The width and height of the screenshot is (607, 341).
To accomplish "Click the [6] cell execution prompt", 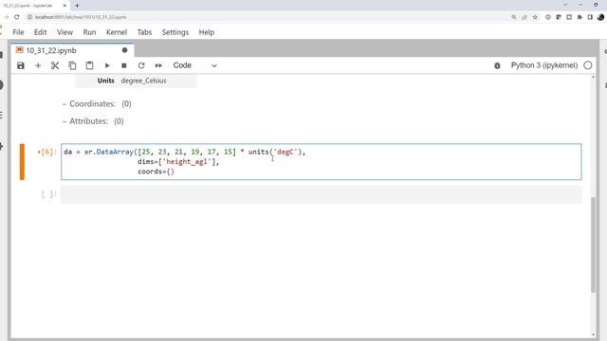I will (x=46, y=152).
